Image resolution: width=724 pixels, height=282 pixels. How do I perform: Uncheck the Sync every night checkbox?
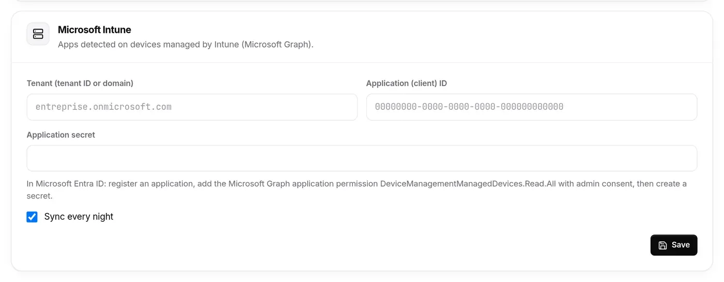[x=32, y=217]
